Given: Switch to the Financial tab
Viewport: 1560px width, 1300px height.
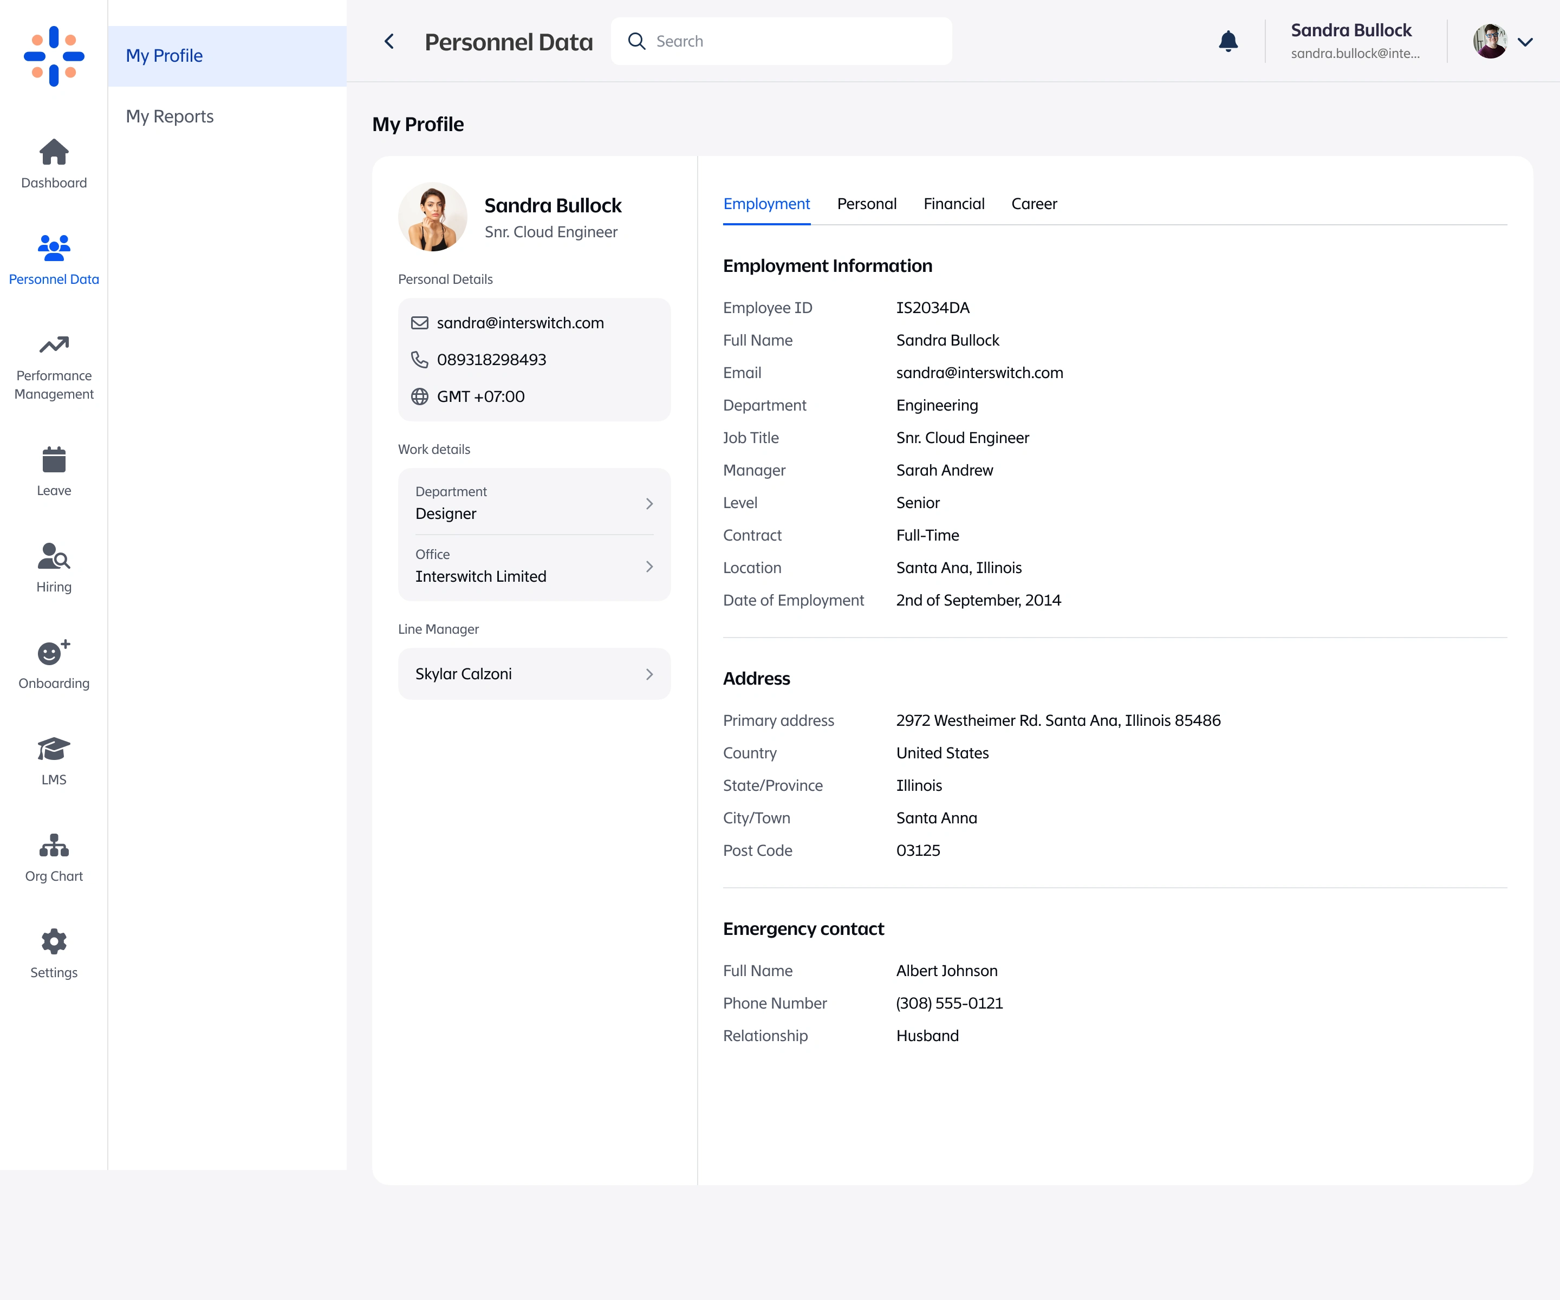Looking at the screenshot, I should pos(954,204).
